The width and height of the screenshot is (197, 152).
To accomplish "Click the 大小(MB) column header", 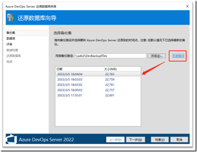I will point(122,69).
